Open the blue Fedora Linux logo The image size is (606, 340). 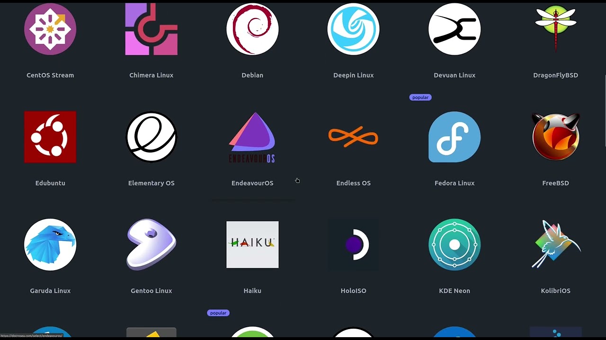click(x=454, y=137)
